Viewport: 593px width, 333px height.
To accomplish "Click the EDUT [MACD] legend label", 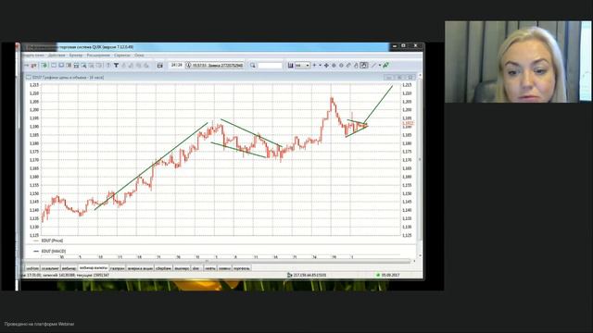I will click(x=54, y=251).
